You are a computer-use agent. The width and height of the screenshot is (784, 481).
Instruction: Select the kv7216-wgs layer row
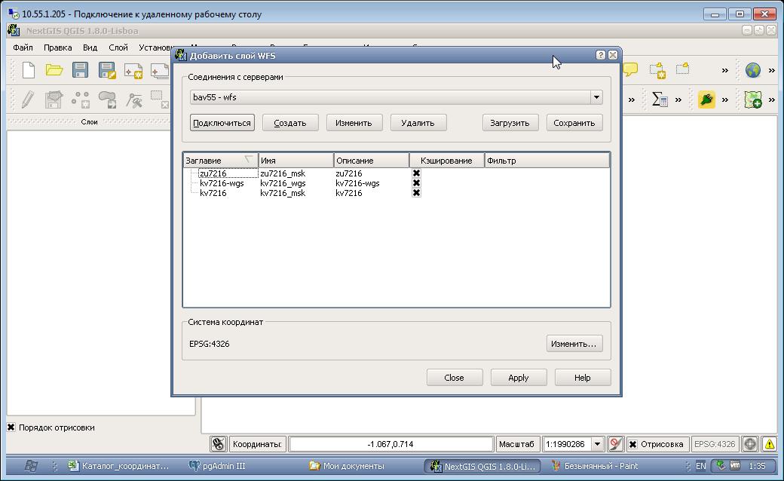396,183
